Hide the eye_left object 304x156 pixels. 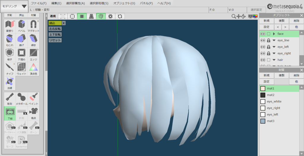(x=263, y=47)
